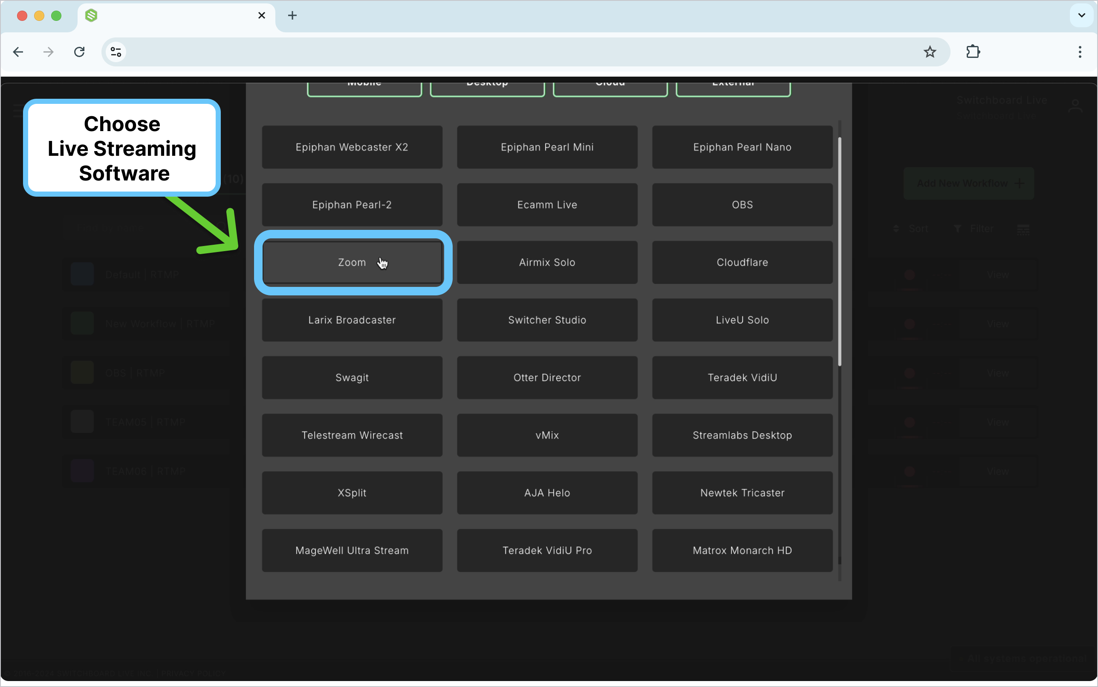The width and height of the screenshot is (1098, 687).
Task: Click the Sort control in workflow list
Action: pos(910,229)
